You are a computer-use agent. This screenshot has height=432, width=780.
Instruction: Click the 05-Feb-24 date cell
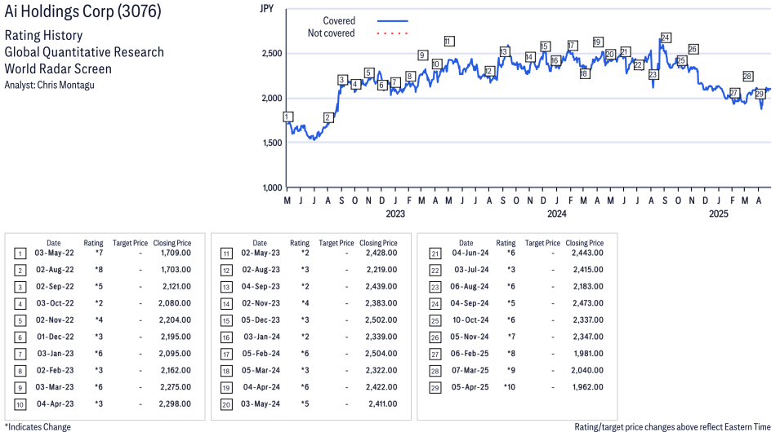coord(261,354)
